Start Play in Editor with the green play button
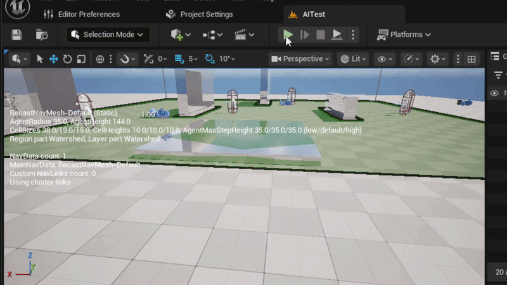This screenshot has width=507, height=285. 288,35
